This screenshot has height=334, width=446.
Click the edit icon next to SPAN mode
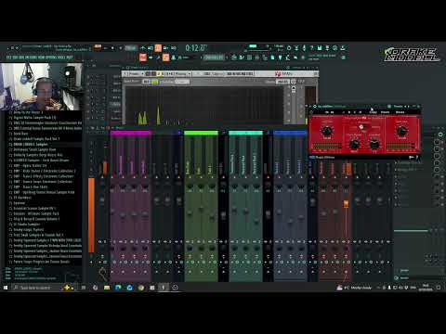click(293, 82)
